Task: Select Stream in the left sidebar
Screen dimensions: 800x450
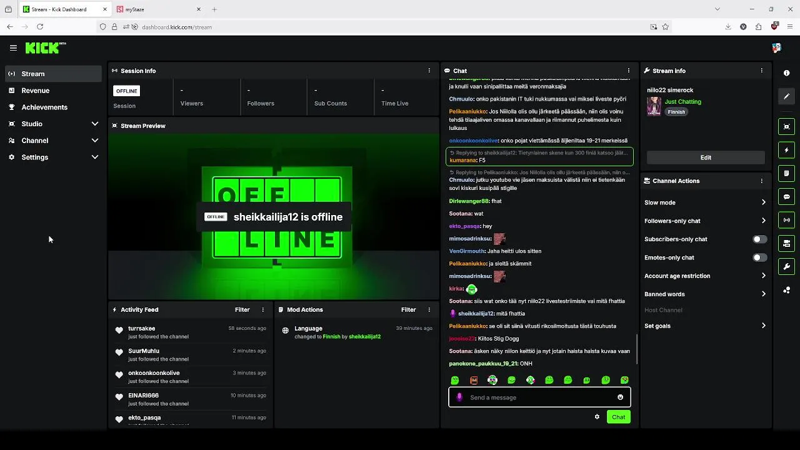Action: pos(53,74)
